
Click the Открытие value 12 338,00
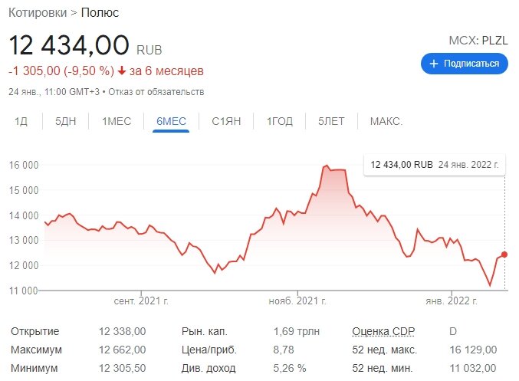122,331
